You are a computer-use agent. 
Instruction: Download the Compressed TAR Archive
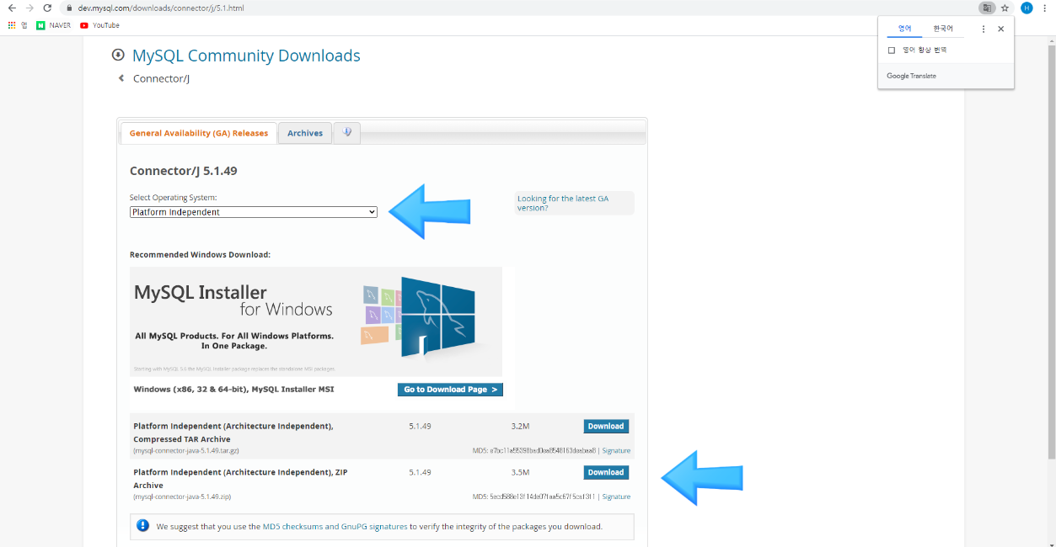tap(606, 426)
